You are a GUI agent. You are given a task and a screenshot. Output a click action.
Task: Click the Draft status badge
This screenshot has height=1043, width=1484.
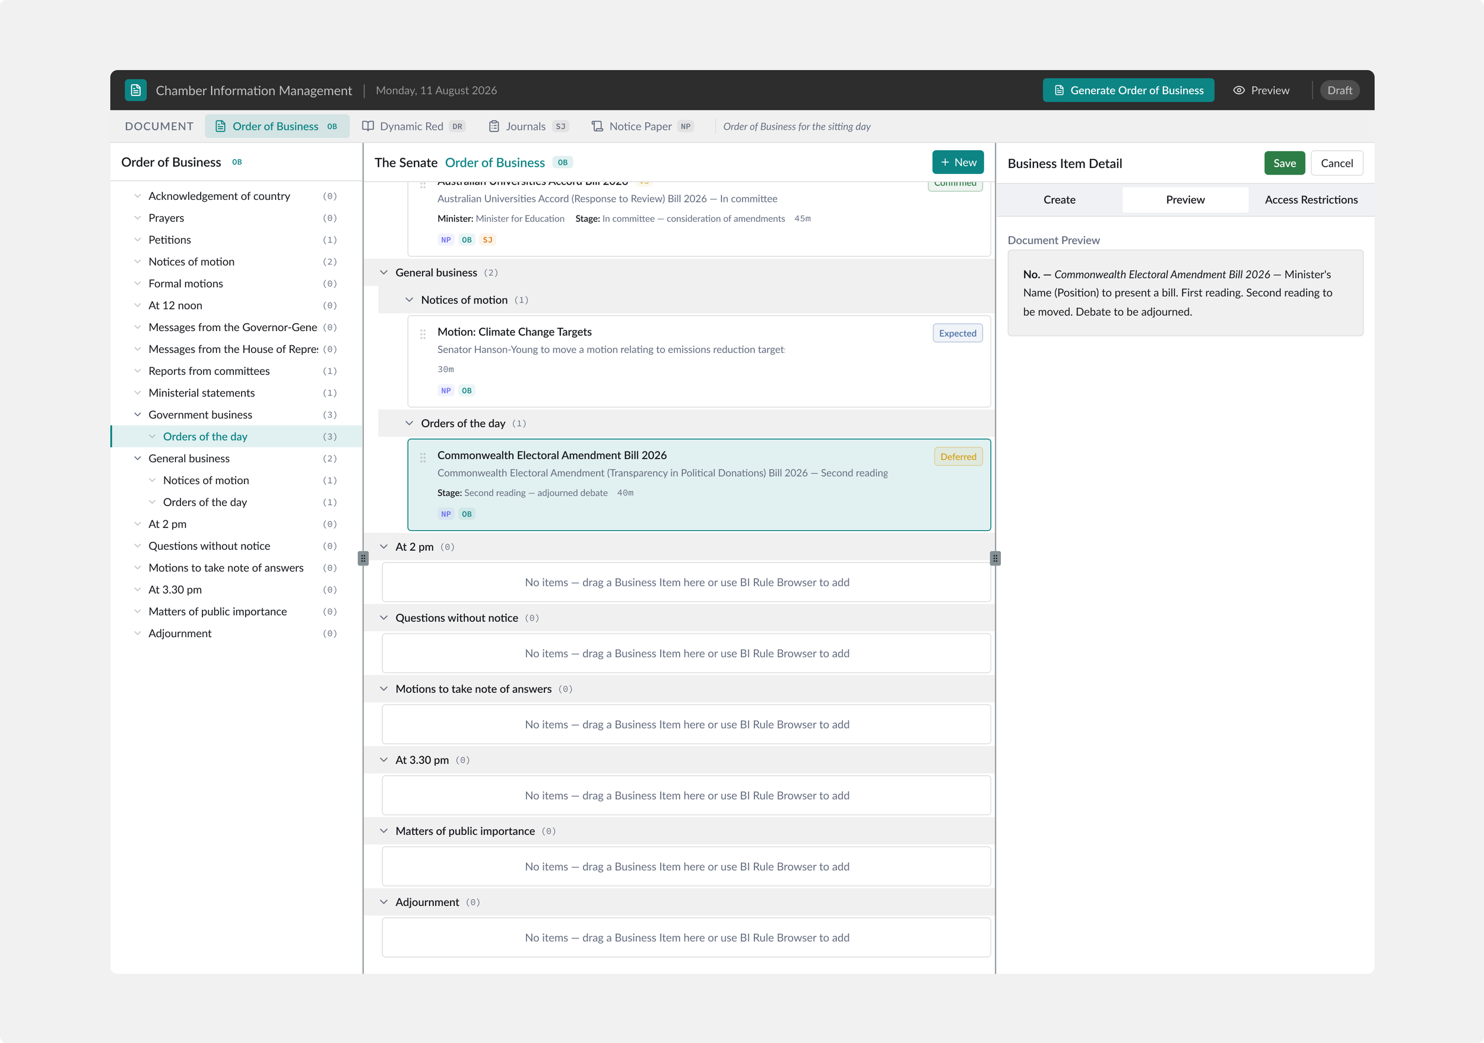coord(1339,90)
